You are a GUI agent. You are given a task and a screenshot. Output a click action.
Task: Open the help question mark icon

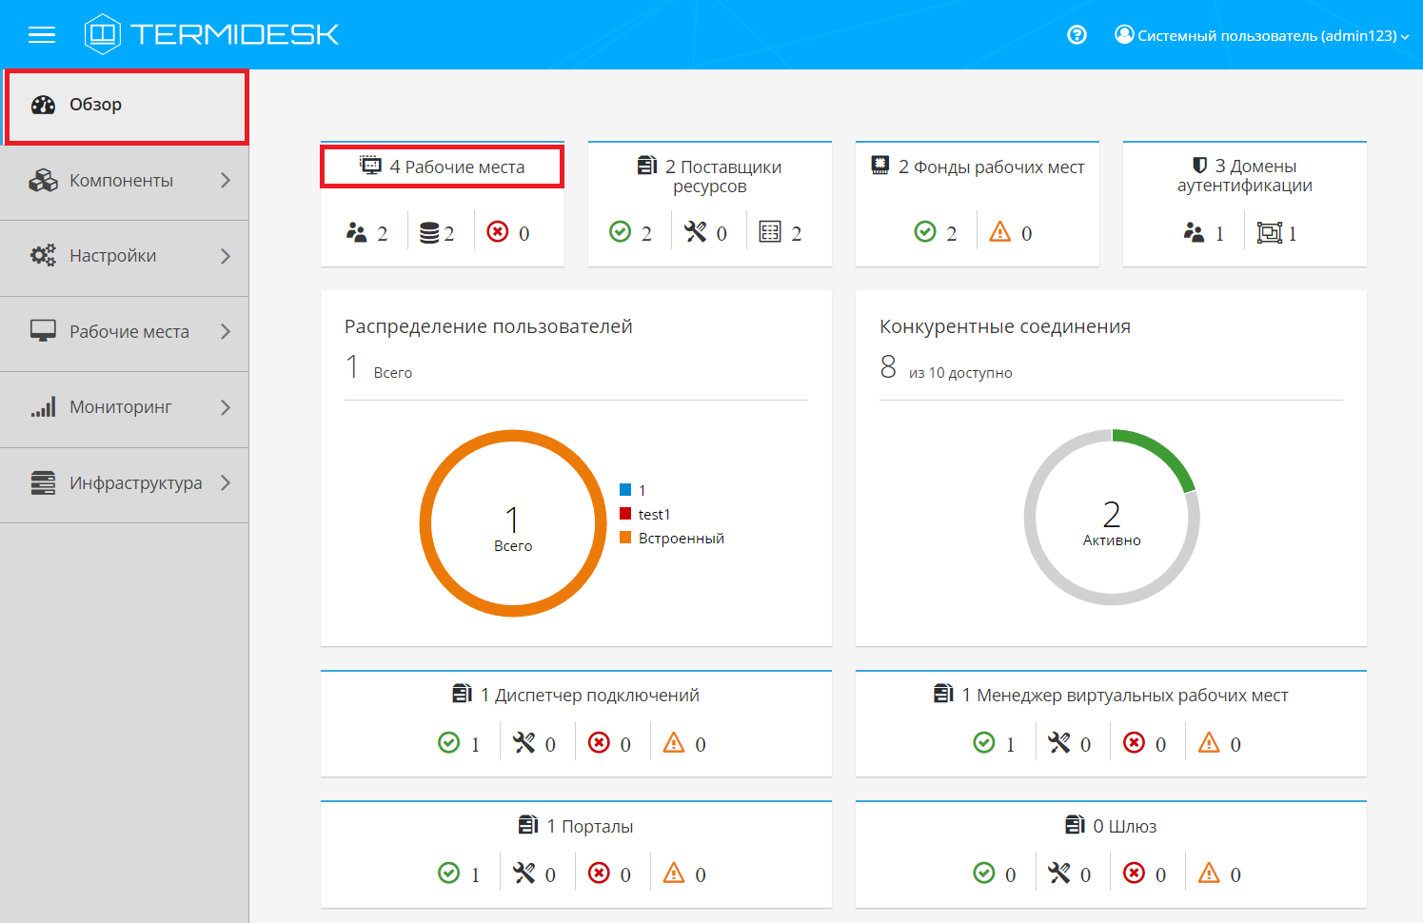(1077, 35)
